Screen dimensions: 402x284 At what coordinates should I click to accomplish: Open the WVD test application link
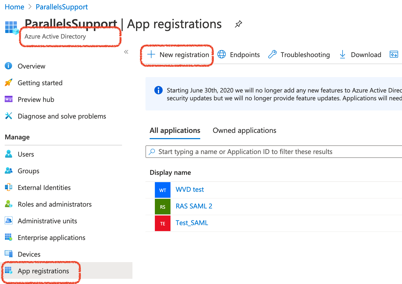click(x=190, y=189)
